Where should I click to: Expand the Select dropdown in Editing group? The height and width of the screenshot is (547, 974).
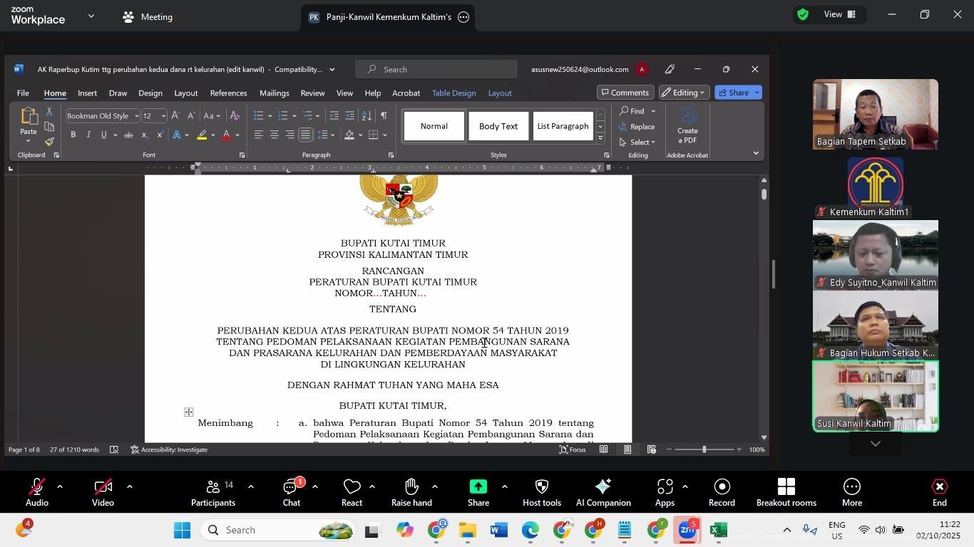click(638, 142)
